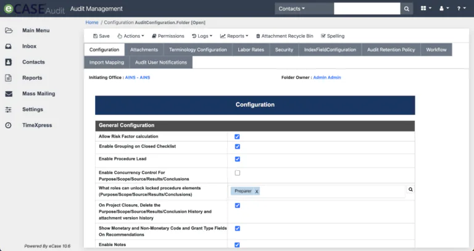The height and width of the screenshot is (251, 474).
Task: Open the Permissions toolbar item
Action: tap(168, 36)
